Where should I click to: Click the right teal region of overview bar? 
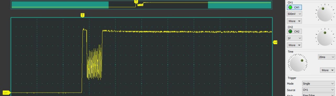click(240, 5)
